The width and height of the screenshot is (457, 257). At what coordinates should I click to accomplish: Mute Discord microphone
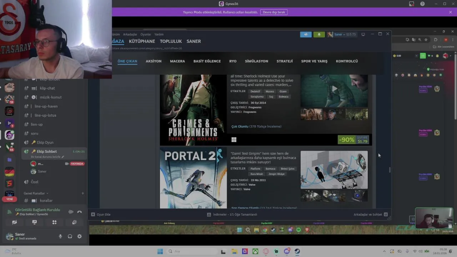point(60,236)
